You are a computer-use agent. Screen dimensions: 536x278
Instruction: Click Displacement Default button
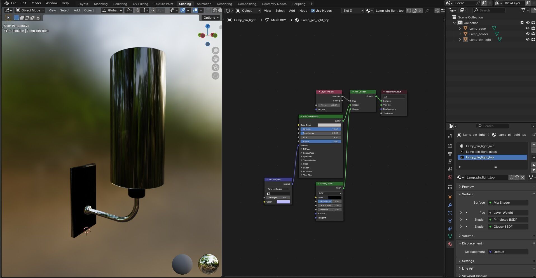pos(508,252)
